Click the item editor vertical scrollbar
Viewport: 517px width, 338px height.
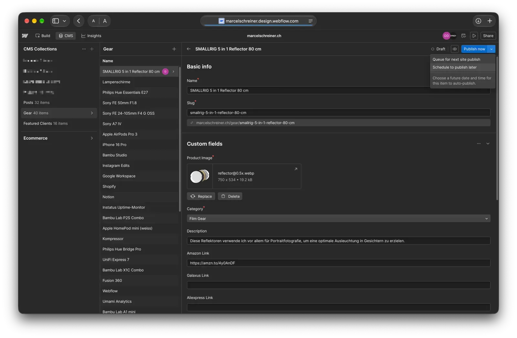[497, 128]
